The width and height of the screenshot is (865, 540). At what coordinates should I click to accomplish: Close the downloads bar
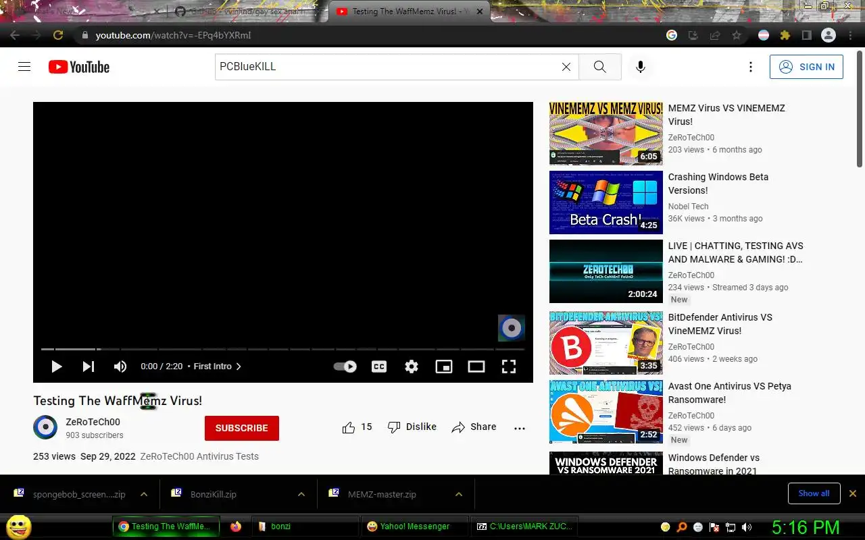853,493
